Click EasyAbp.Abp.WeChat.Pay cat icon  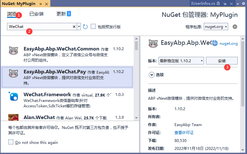pyautogui.click(x=13, y=73)
